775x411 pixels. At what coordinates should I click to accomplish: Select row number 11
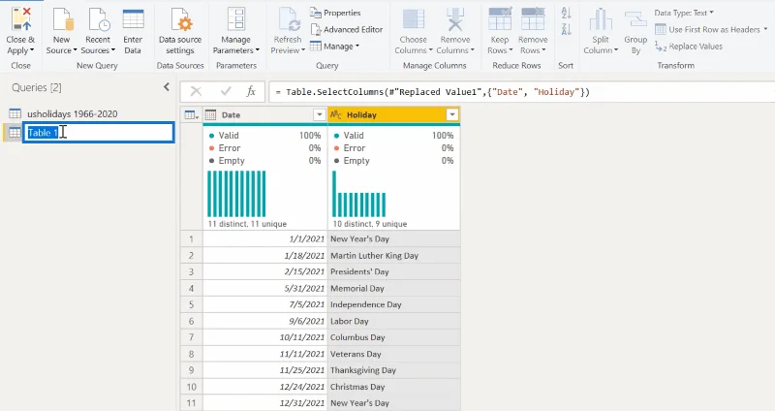point(191,403)
